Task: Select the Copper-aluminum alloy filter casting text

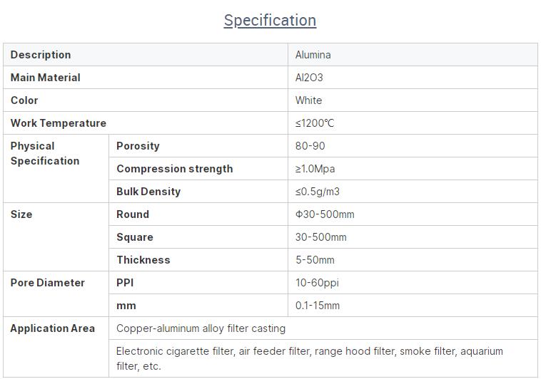Action: tap(201, 328)
